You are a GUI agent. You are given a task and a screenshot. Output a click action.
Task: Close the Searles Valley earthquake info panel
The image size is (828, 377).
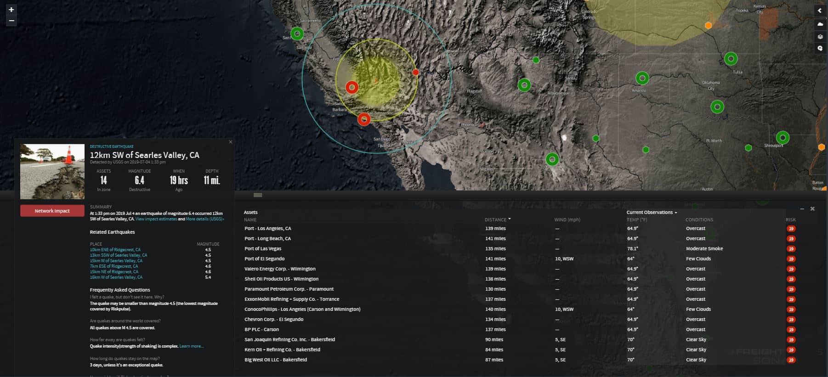coord(231,142)
